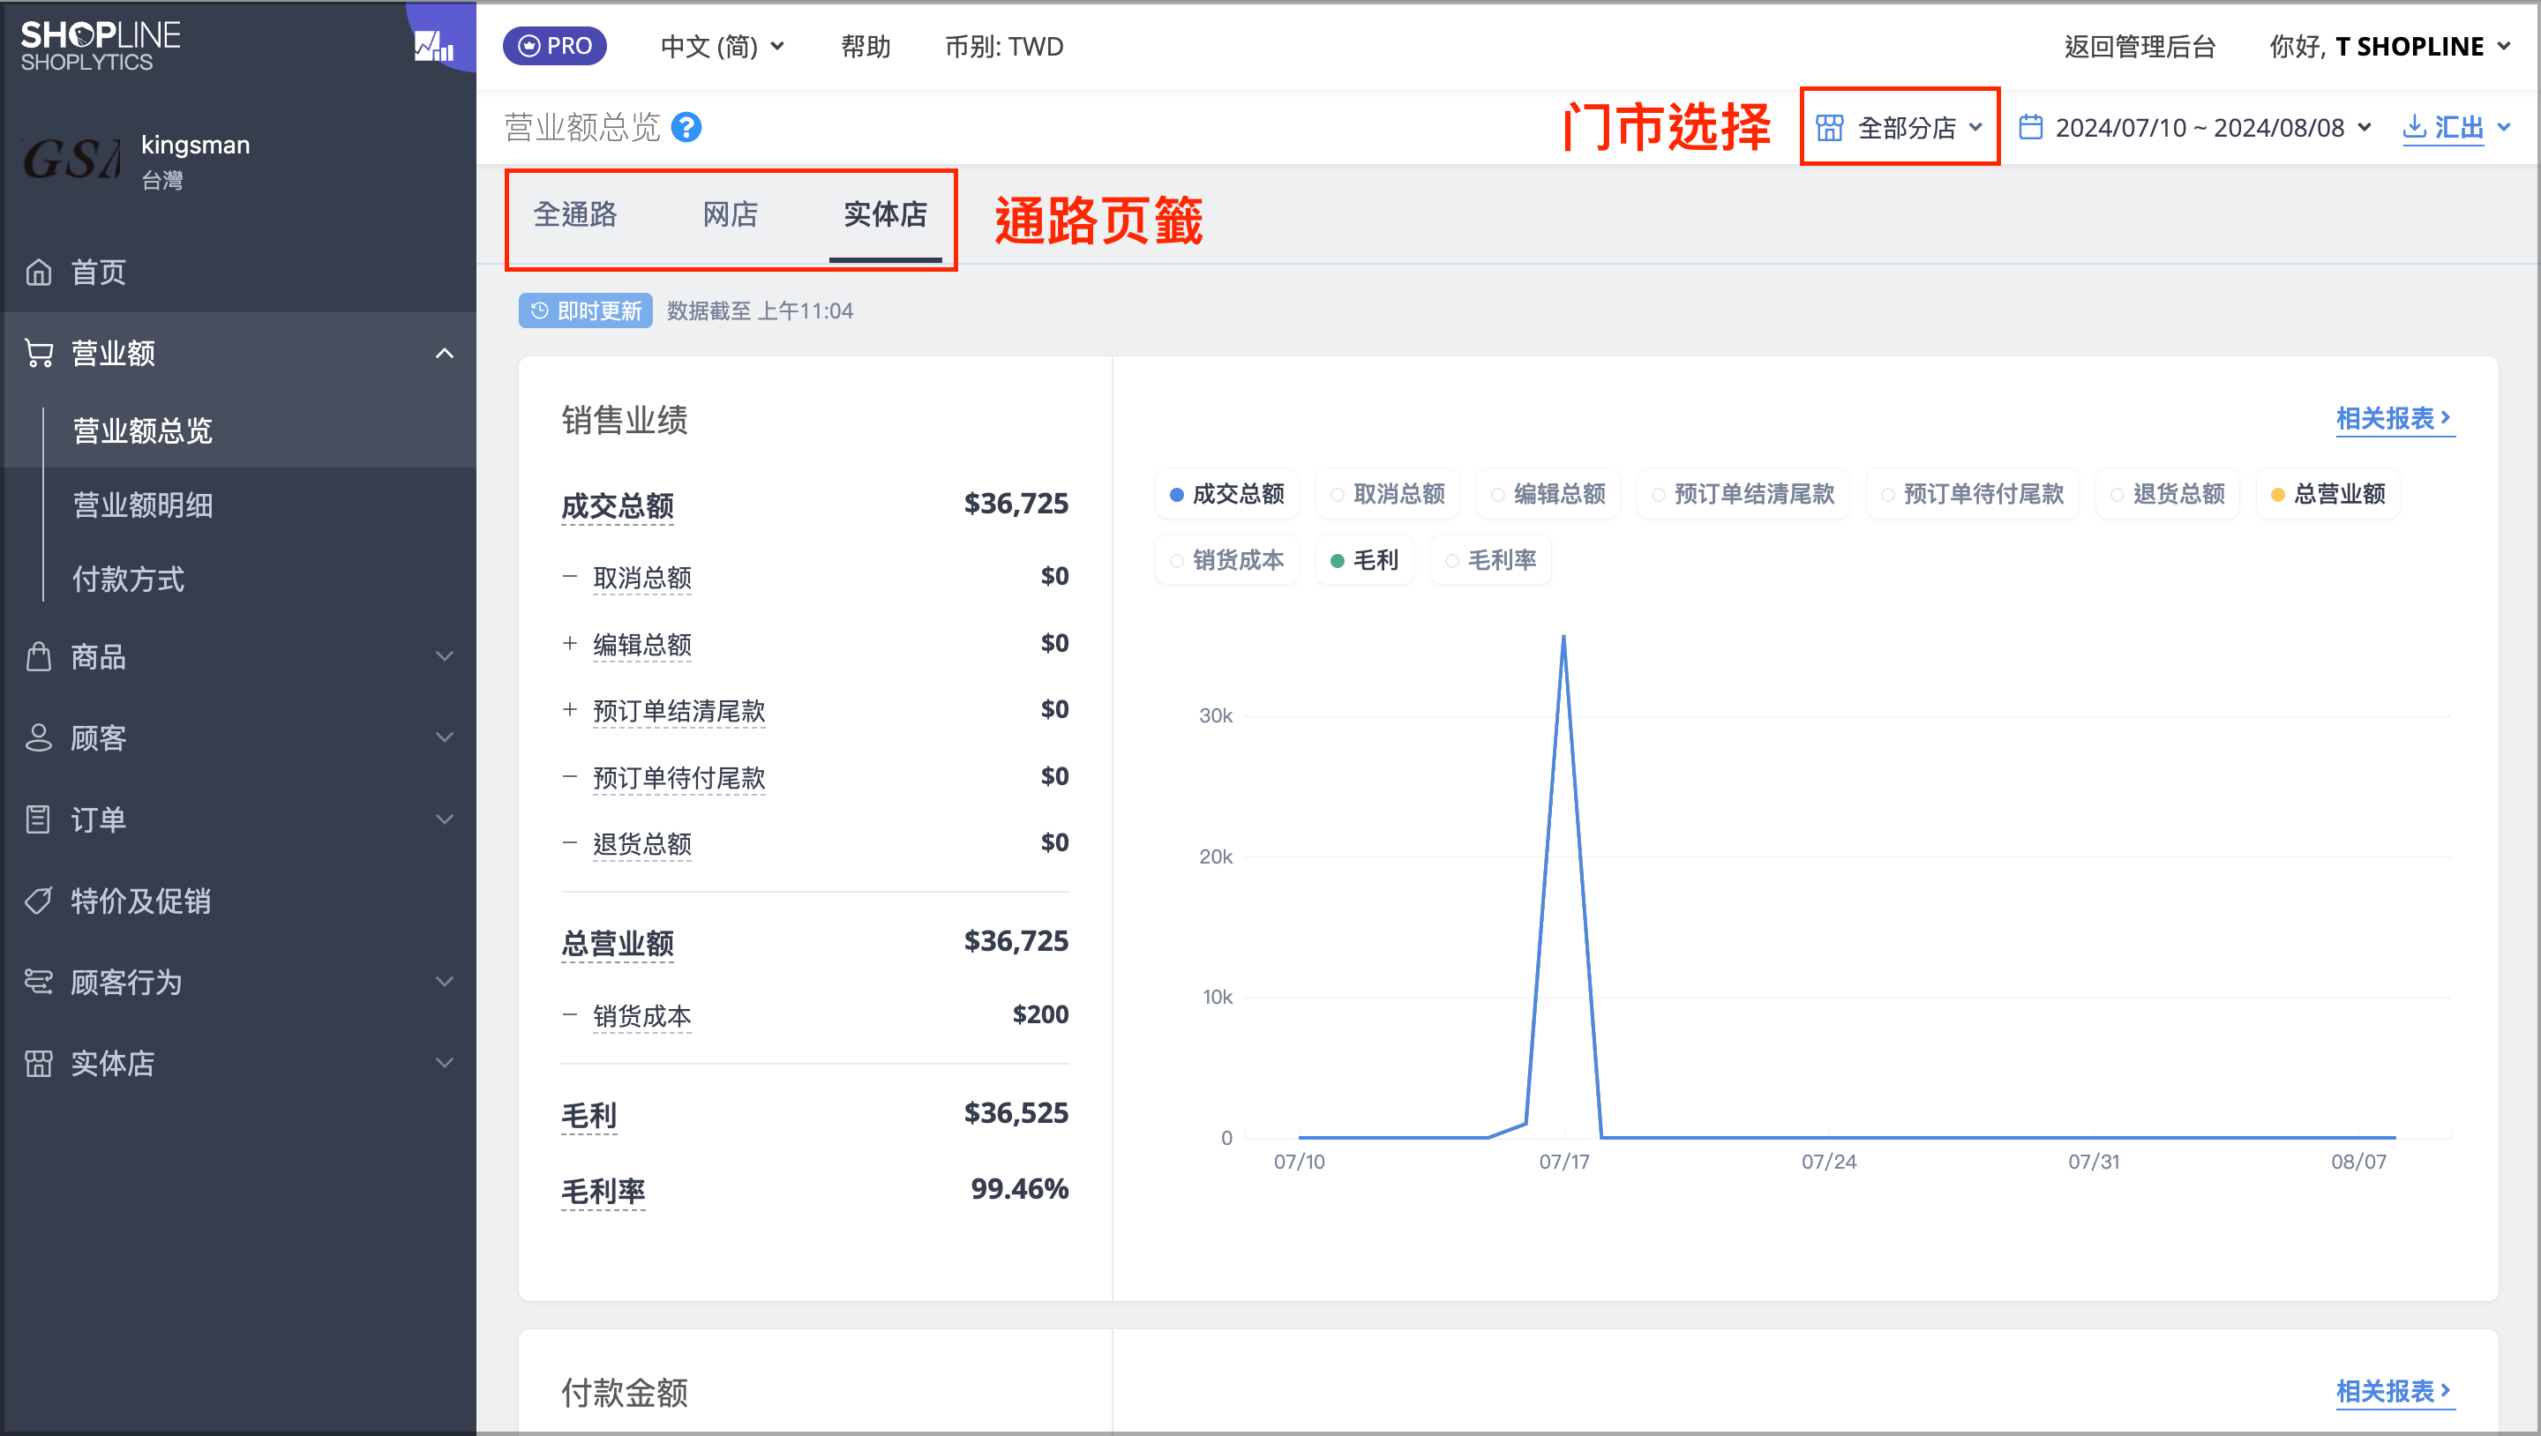Toggle 退货总额 series on the chart
Viewport: 2541px width, 1436px height.
tap(2167, 493)
